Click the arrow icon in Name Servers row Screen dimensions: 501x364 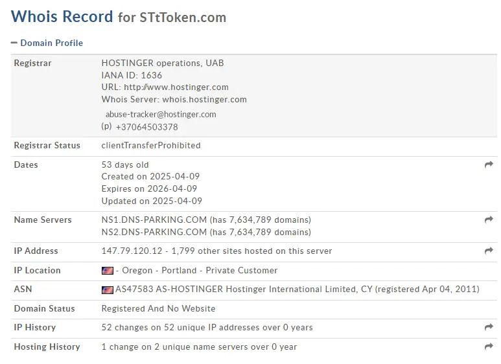(489, 220)
